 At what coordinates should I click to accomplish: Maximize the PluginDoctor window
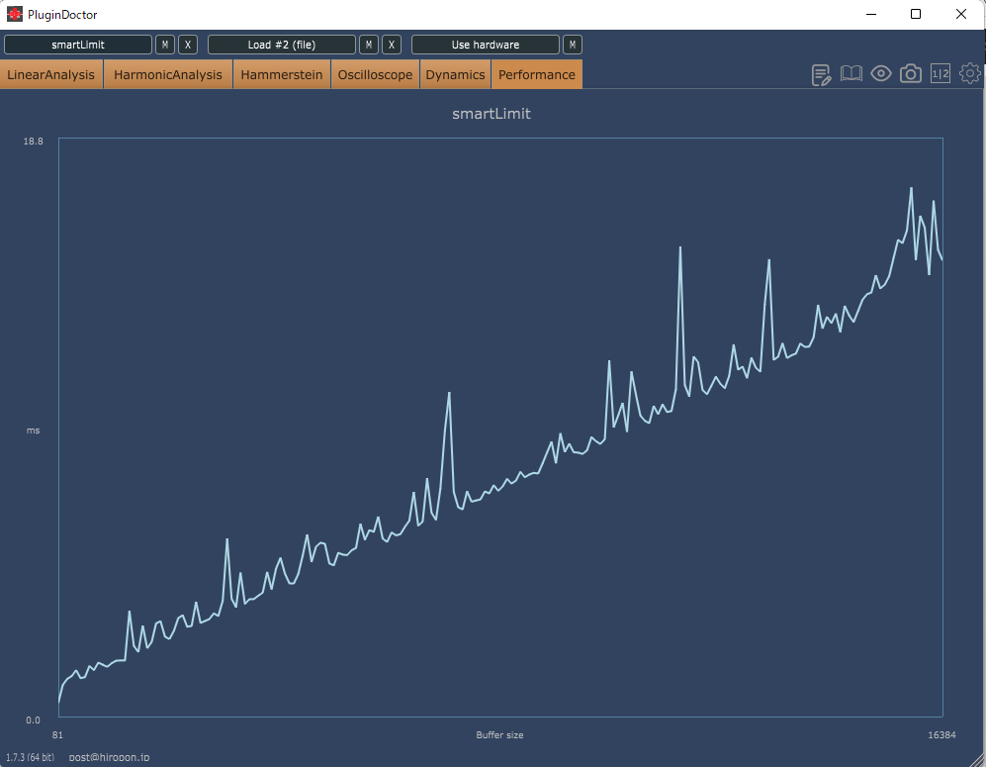click(x=916, y=14)
